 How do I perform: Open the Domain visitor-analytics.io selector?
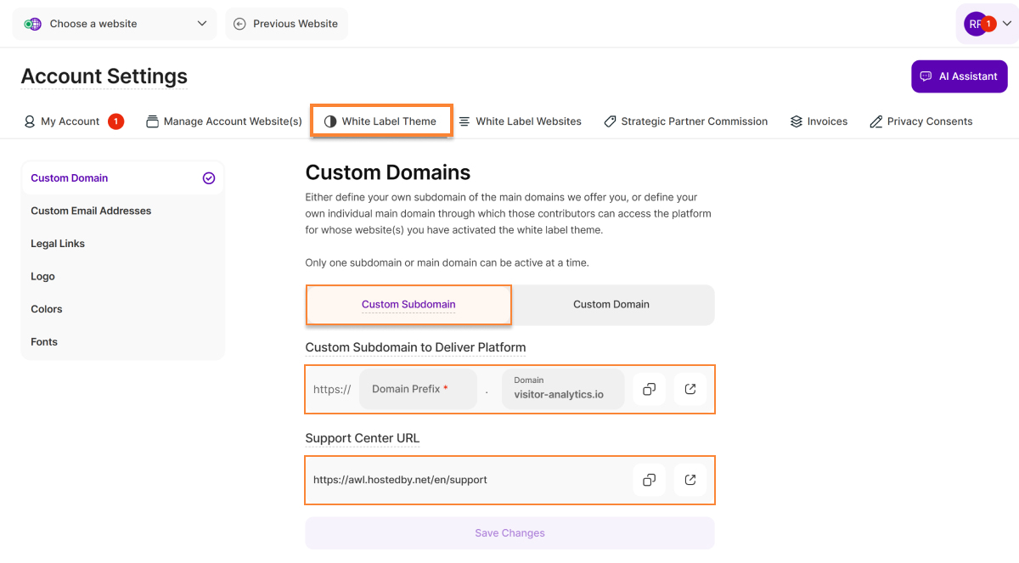tap(563, 389)
